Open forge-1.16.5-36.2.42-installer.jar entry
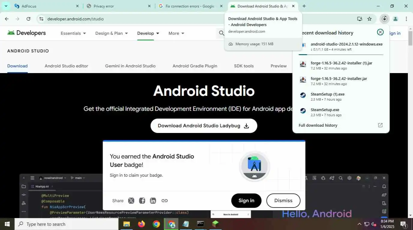Viewport: 413px width, 230px height. coord(341,81)
